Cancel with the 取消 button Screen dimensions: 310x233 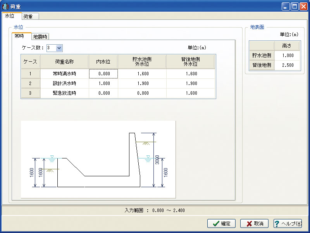click(x=254, y=224)
